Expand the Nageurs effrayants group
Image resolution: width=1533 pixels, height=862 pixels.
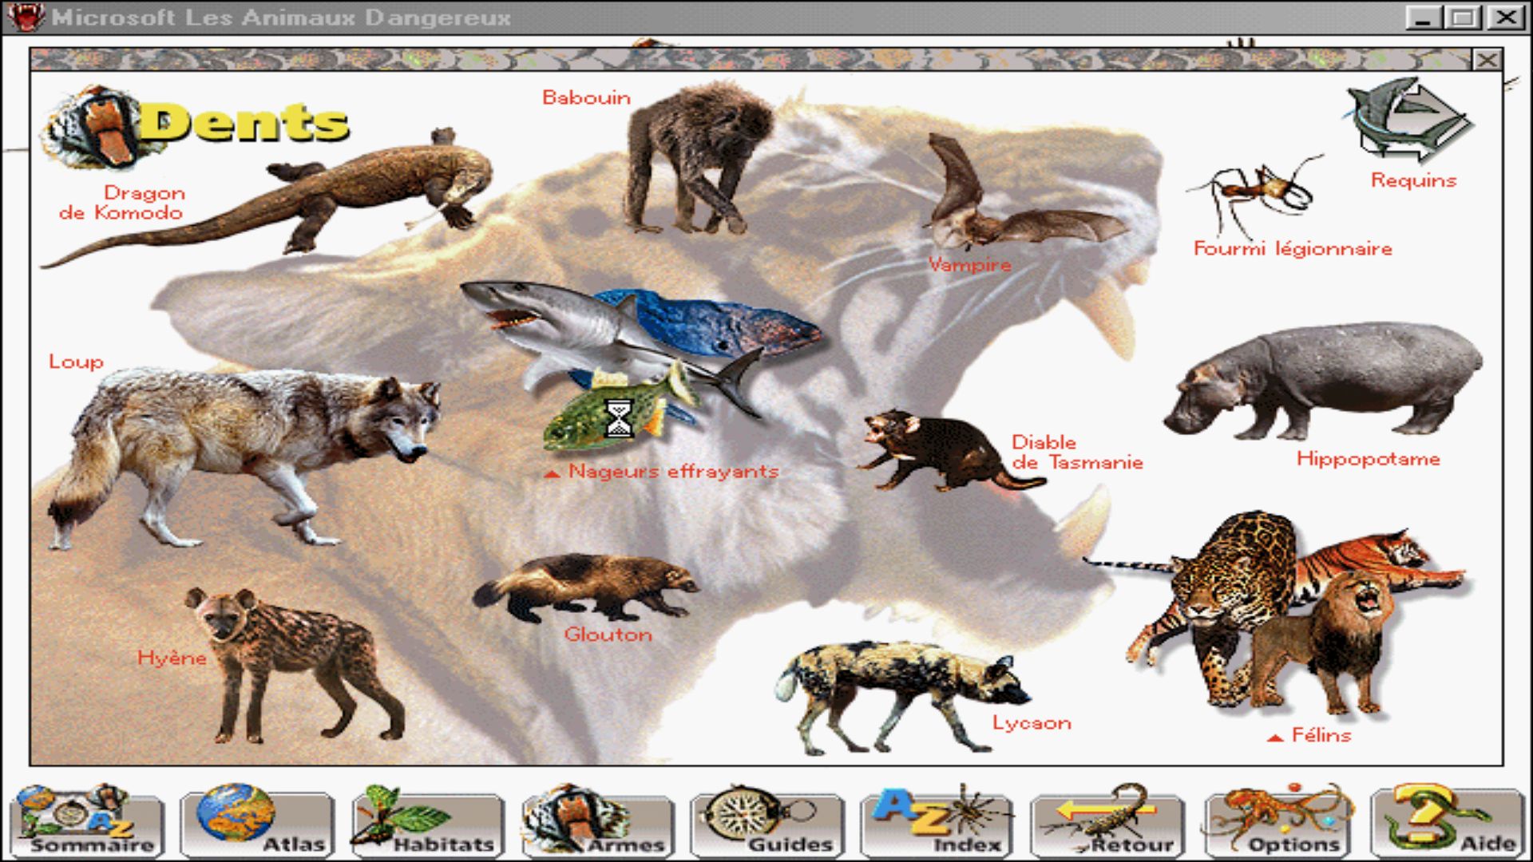point(661,472)
